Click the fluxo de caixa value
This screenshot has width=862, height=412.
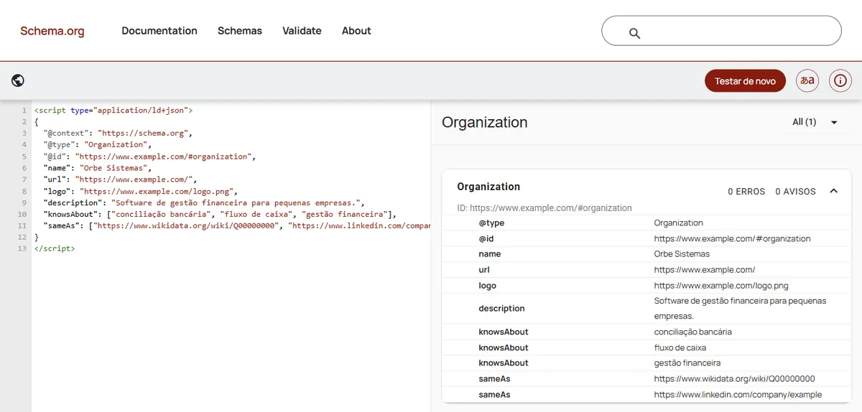pyautogui.click(x=680, y=347)
